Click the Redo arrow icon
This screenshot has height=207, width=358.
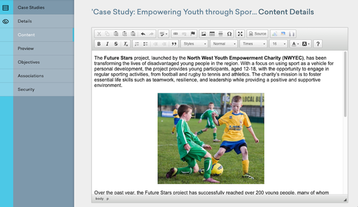pyautogui.click(x=152, y=34)
